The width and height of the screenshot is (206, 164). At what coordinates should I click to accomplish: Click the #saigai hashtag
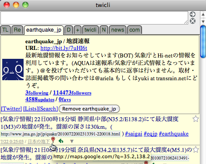[133, 134]
